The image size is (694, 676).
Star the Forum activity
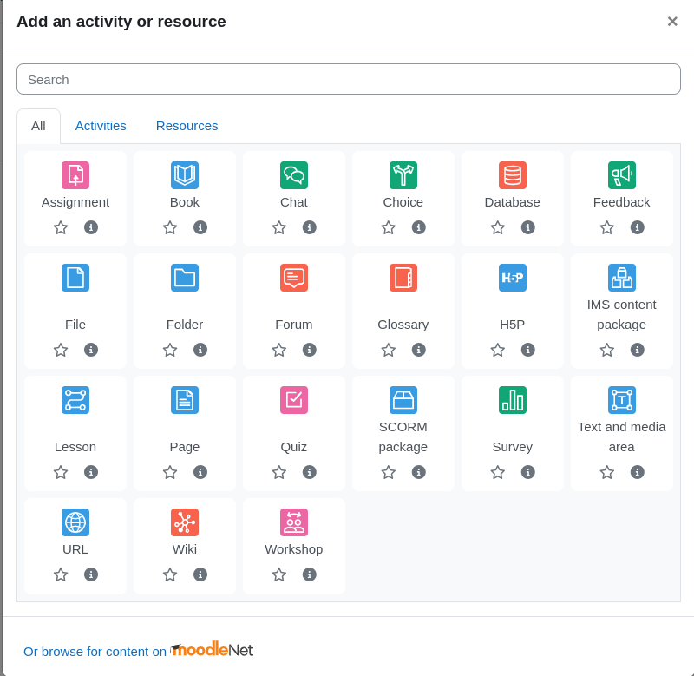[279, 351]
